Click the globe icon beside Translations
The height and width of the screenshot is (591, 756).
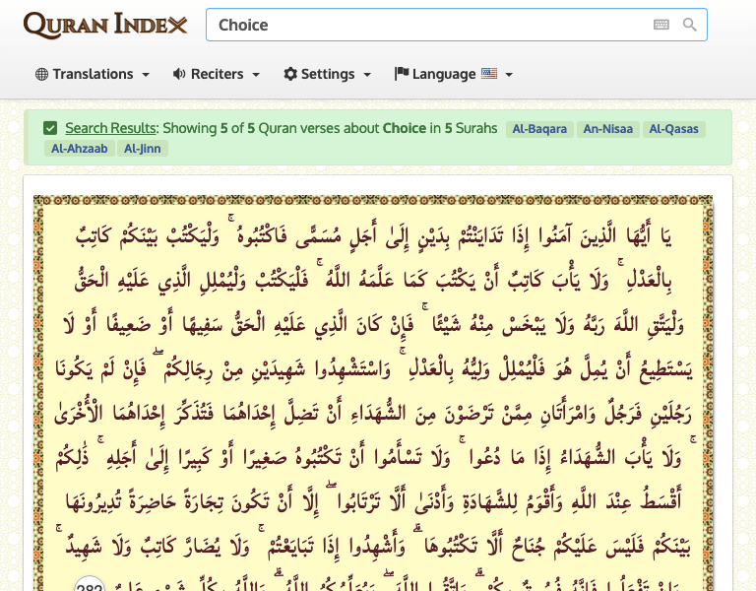(41, 74)
